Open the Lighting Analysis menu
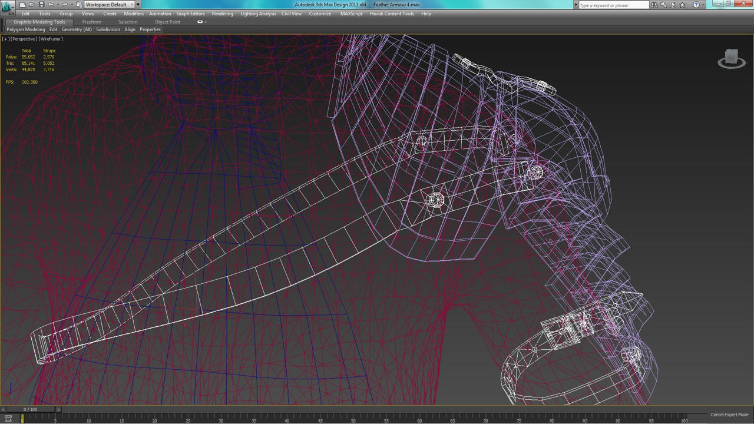Viewport: 754px width, 424px height. click(258, 14)
